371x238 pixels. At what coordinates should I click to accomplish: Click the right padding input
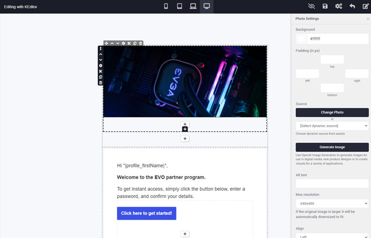pyautogui.click(x=357, y=73)
